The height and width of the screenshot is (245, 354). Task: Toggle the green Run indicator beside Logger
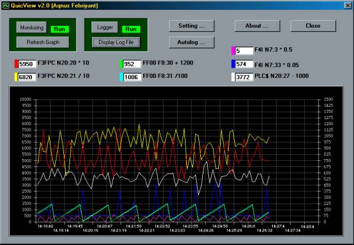[x=131, y=29]
